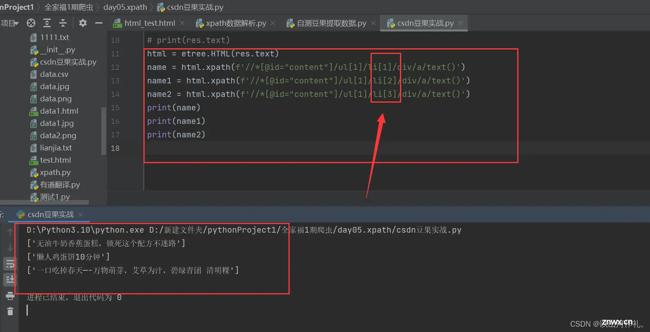Close the csdn豆果实战 run tab

pos(80,215)
